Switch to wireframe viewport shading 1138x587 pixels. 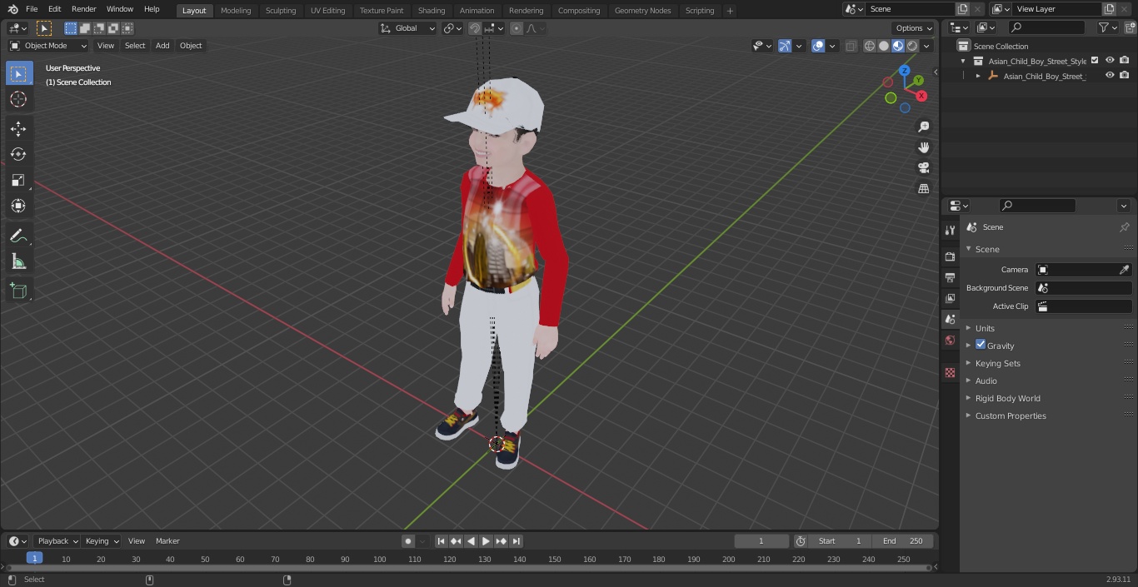870,46
